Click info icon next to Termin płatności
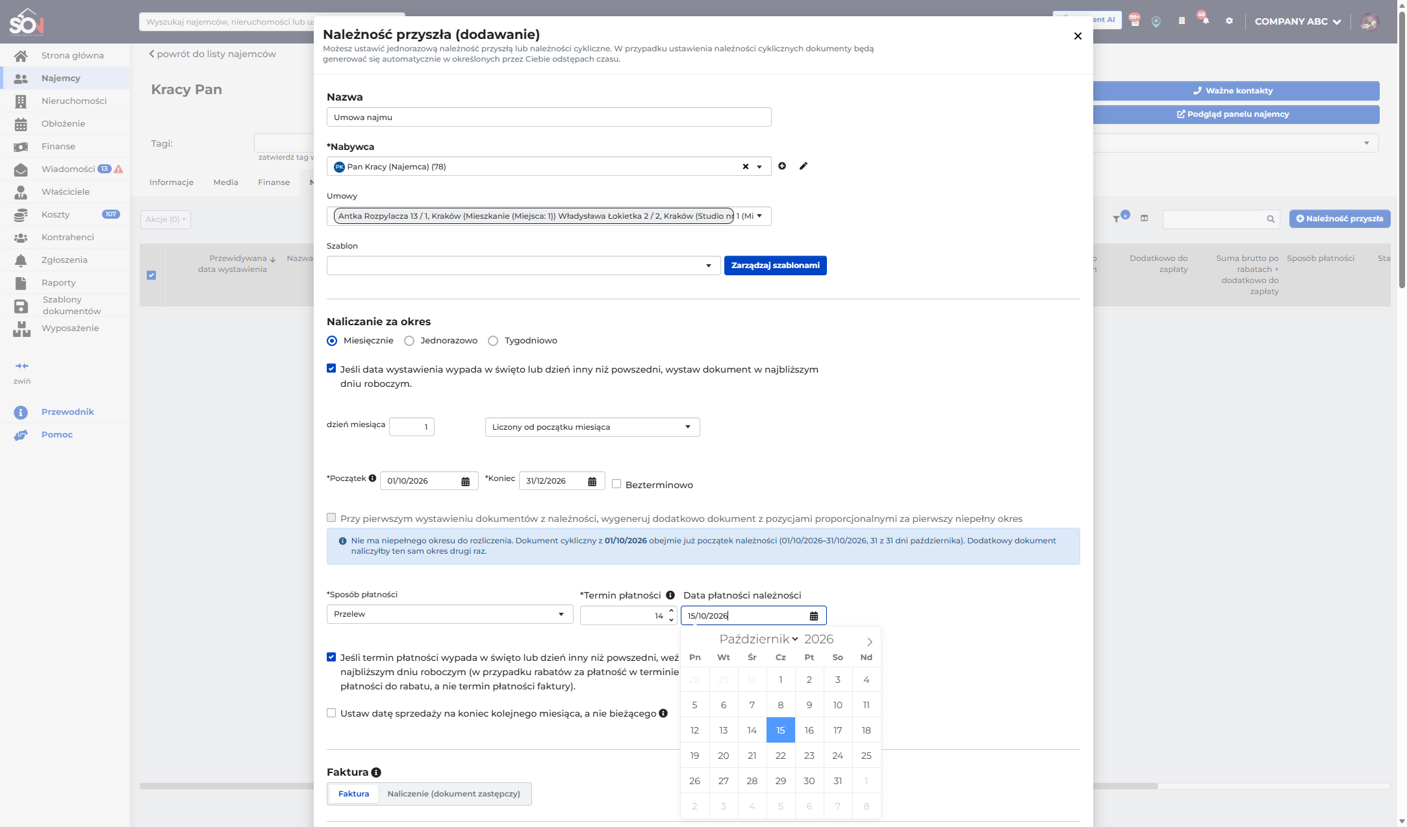This screenshot has width=1407, height=827. 670,595
